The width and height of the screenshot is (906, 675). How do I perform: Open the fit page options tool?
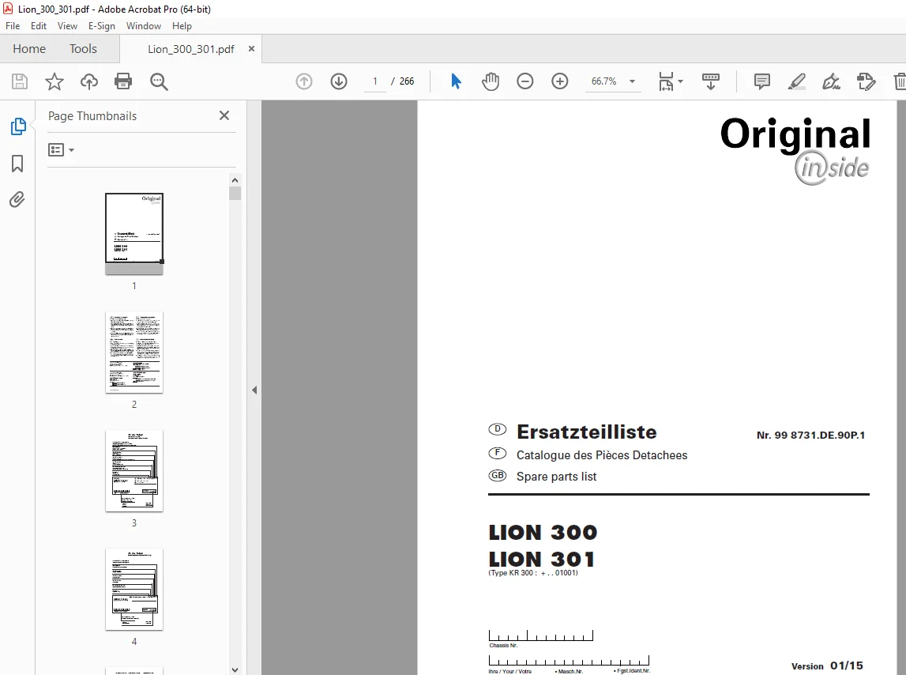pyautogui.click(x=666, y=81)
